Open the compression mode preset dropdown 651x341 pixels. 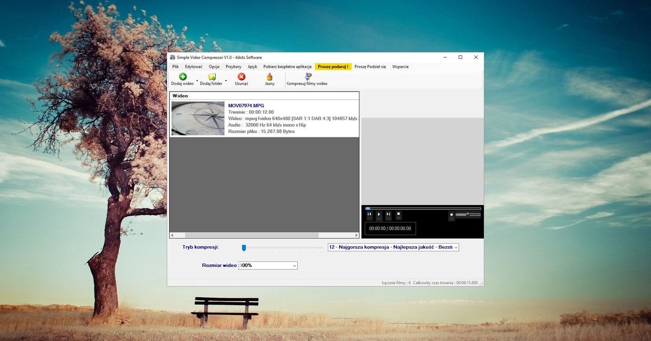pyautogui.click(x=393, y=247)
